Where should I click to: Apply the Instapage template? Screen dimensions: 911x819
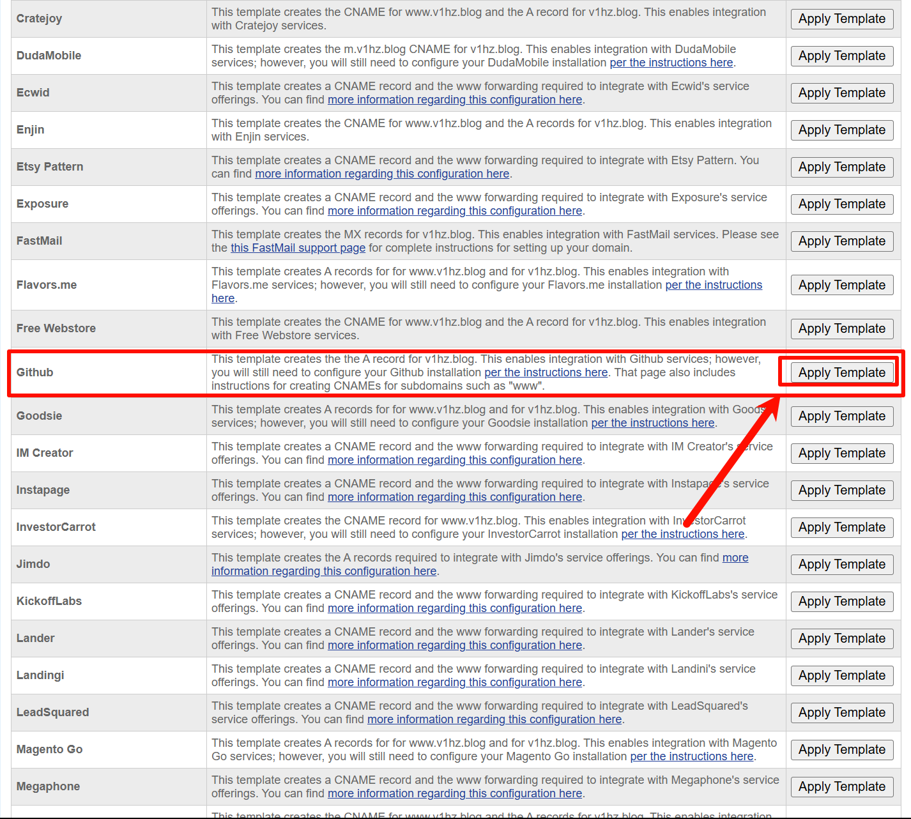(x=841, y=490)
